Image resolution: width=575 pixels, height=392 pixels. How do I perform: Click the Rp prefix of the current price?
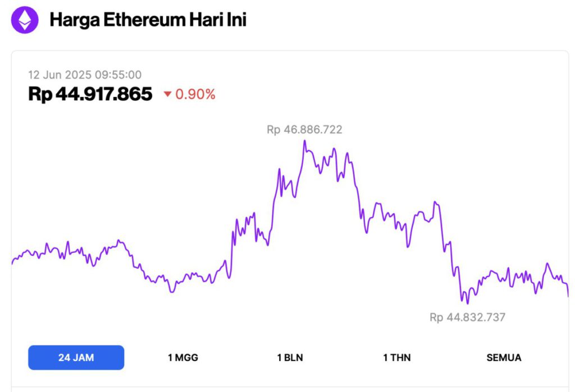(x=39, y=94)
